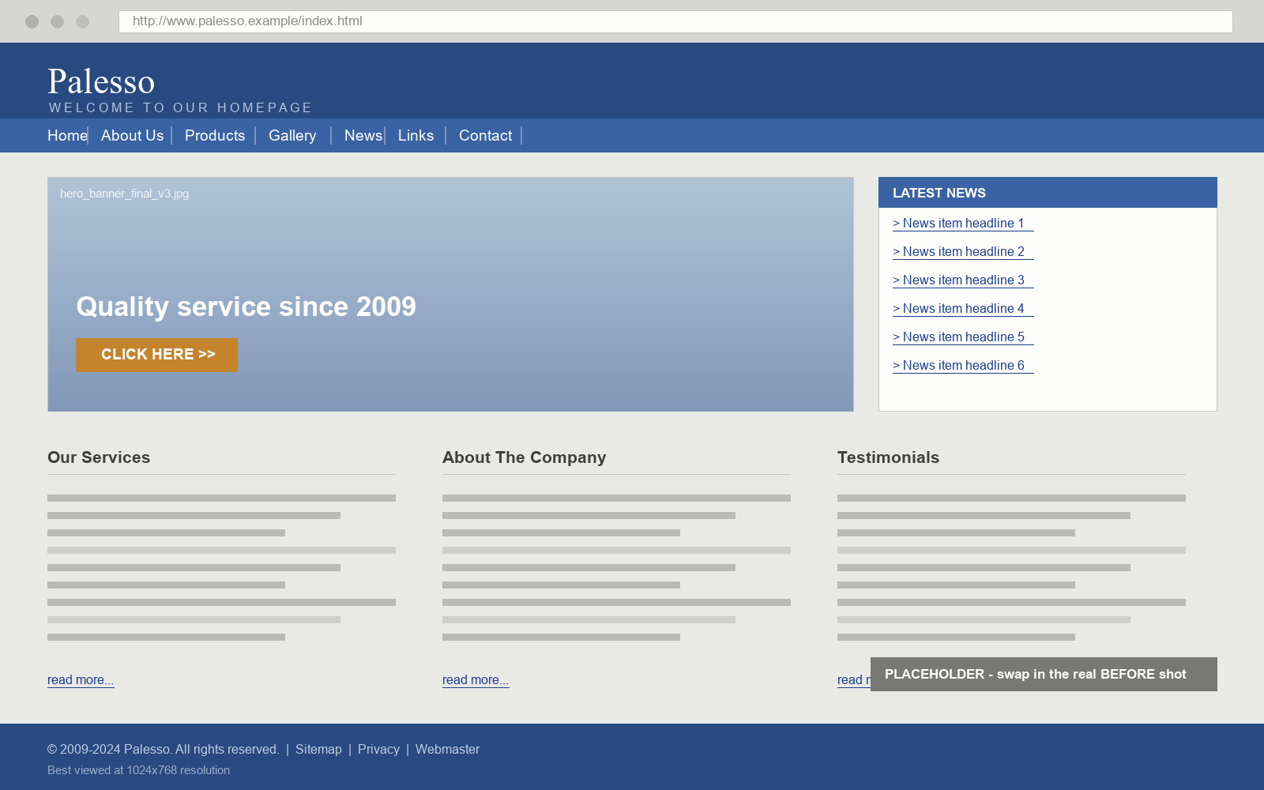The width and height of the screenshot is (1264, 790).
Task: Open News item headline 1
Action: click(x=963, y=224)
